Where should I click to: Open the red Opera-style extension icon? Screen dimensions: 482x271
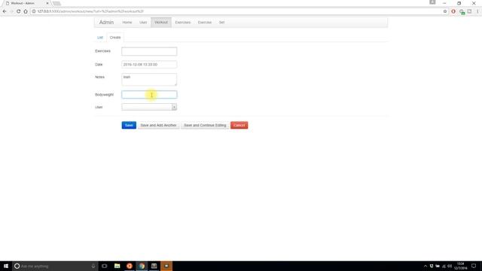tap(453, 11)
